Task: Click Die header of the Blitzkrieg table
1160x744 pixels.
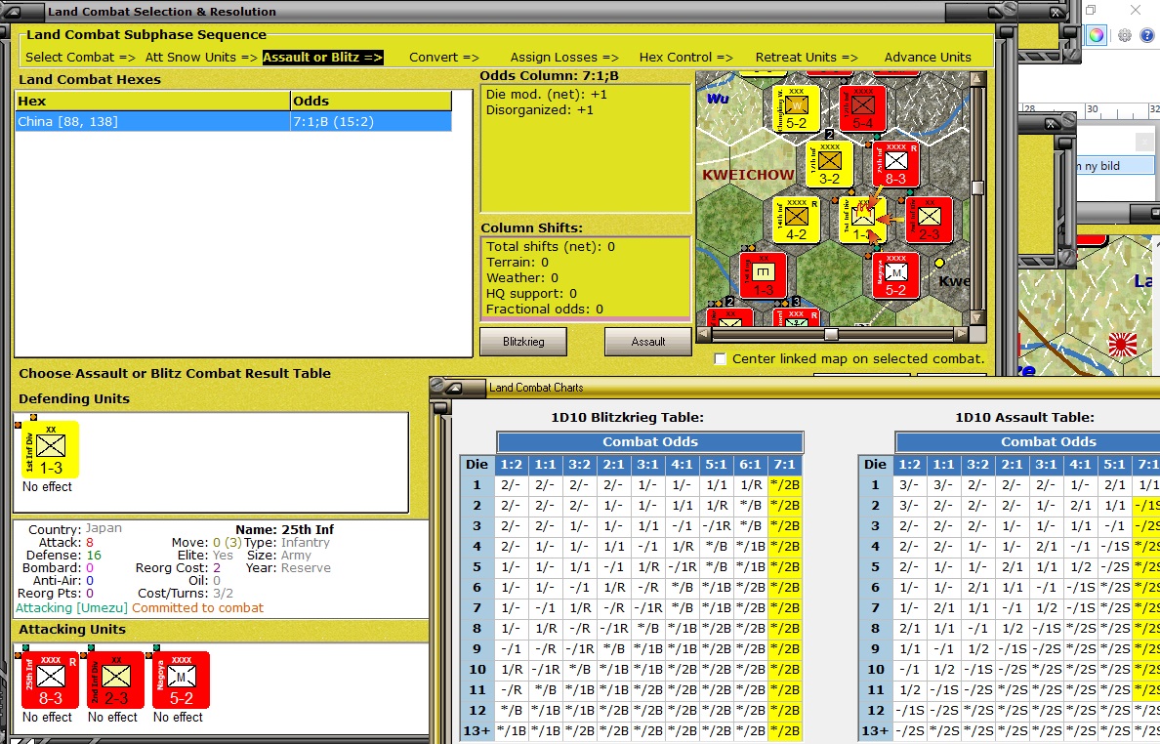Action: (x=477, y=465)
